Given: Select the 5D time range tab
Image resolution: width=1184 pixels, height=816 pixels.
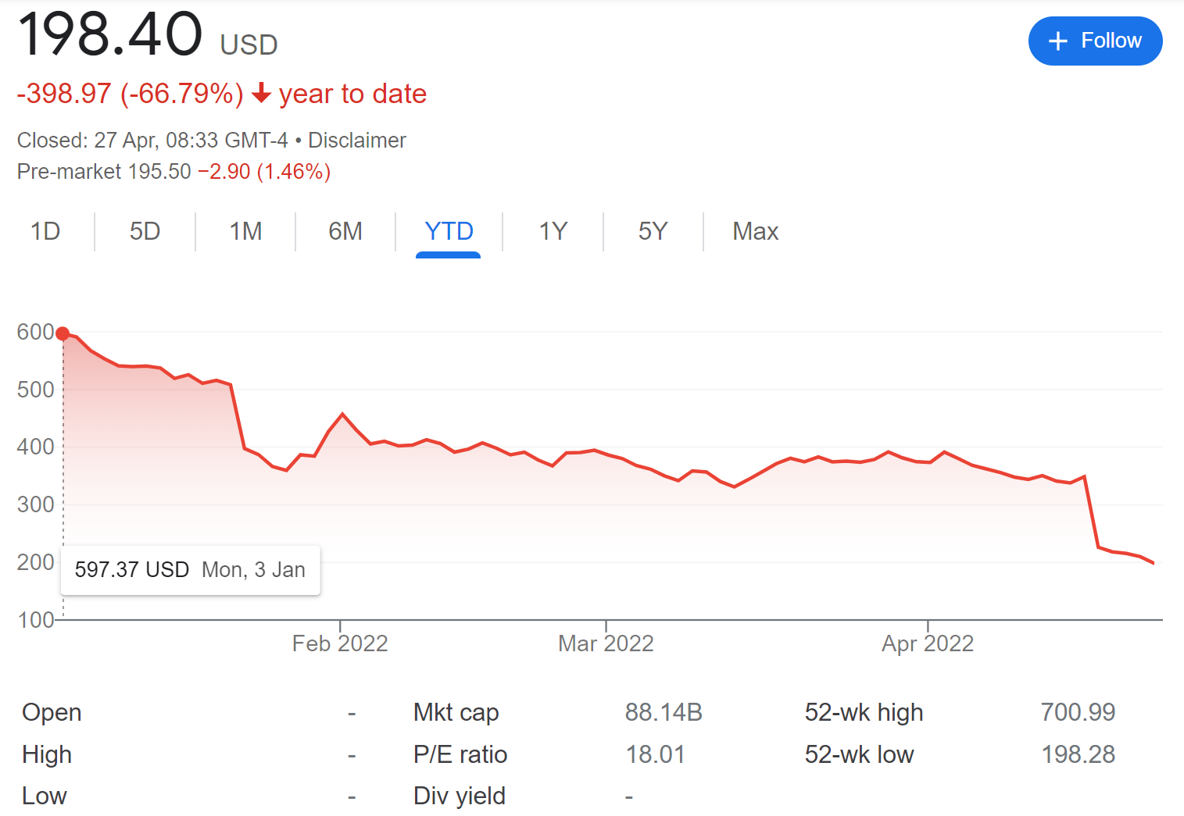Looking at the screenshot, I should tap(145, 231).
